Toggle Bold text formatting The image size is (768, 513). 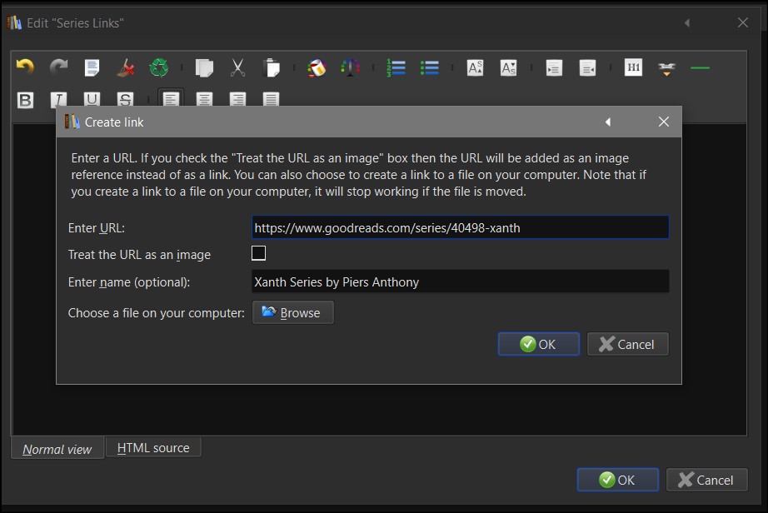click(26, 100)
